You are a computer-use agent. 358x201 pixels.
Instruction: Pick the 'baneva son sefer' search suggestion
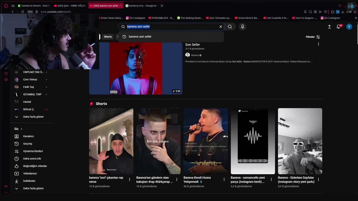click(171, 37)
